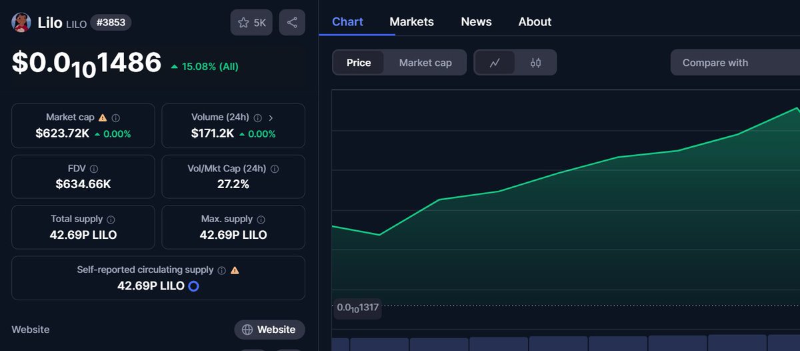Click the $623.72K market cap value
The image size is (800, 351).
(x=63, y=133)
